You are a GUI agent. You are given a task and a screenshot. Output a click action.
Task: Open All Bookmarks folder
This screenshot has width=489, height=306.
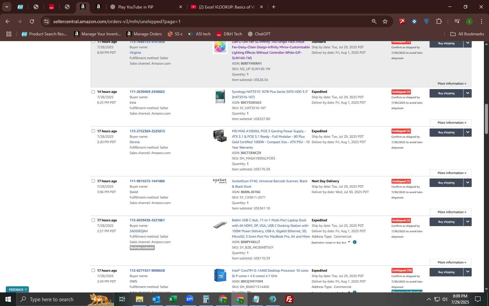[467, 34]
